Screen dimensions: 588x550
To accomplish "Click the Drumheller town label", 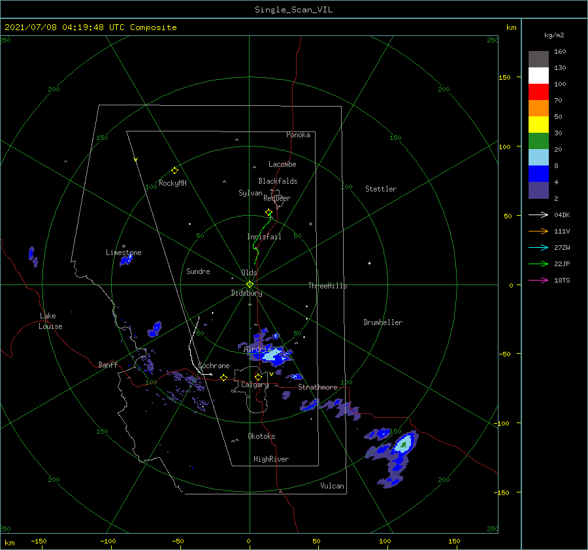I will pos(383,322).
